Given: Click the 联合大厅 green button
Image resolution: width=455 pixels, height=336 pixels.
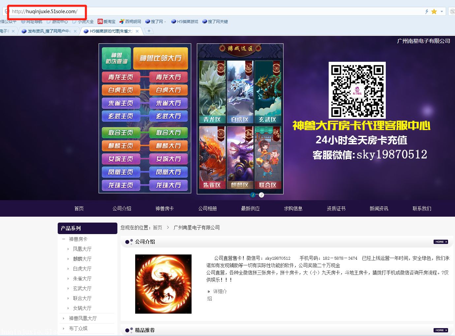Looking at the screenshot, I should tap(168, 132).
